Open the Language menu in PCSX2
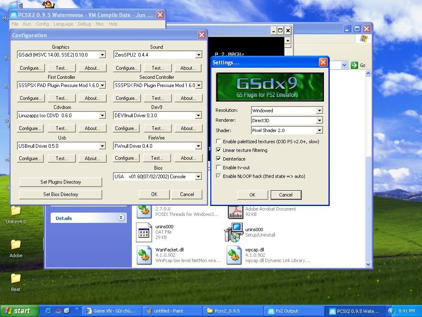Image resolution: width=422 pixels, height=317 pixels. click(x=63, y=24)
